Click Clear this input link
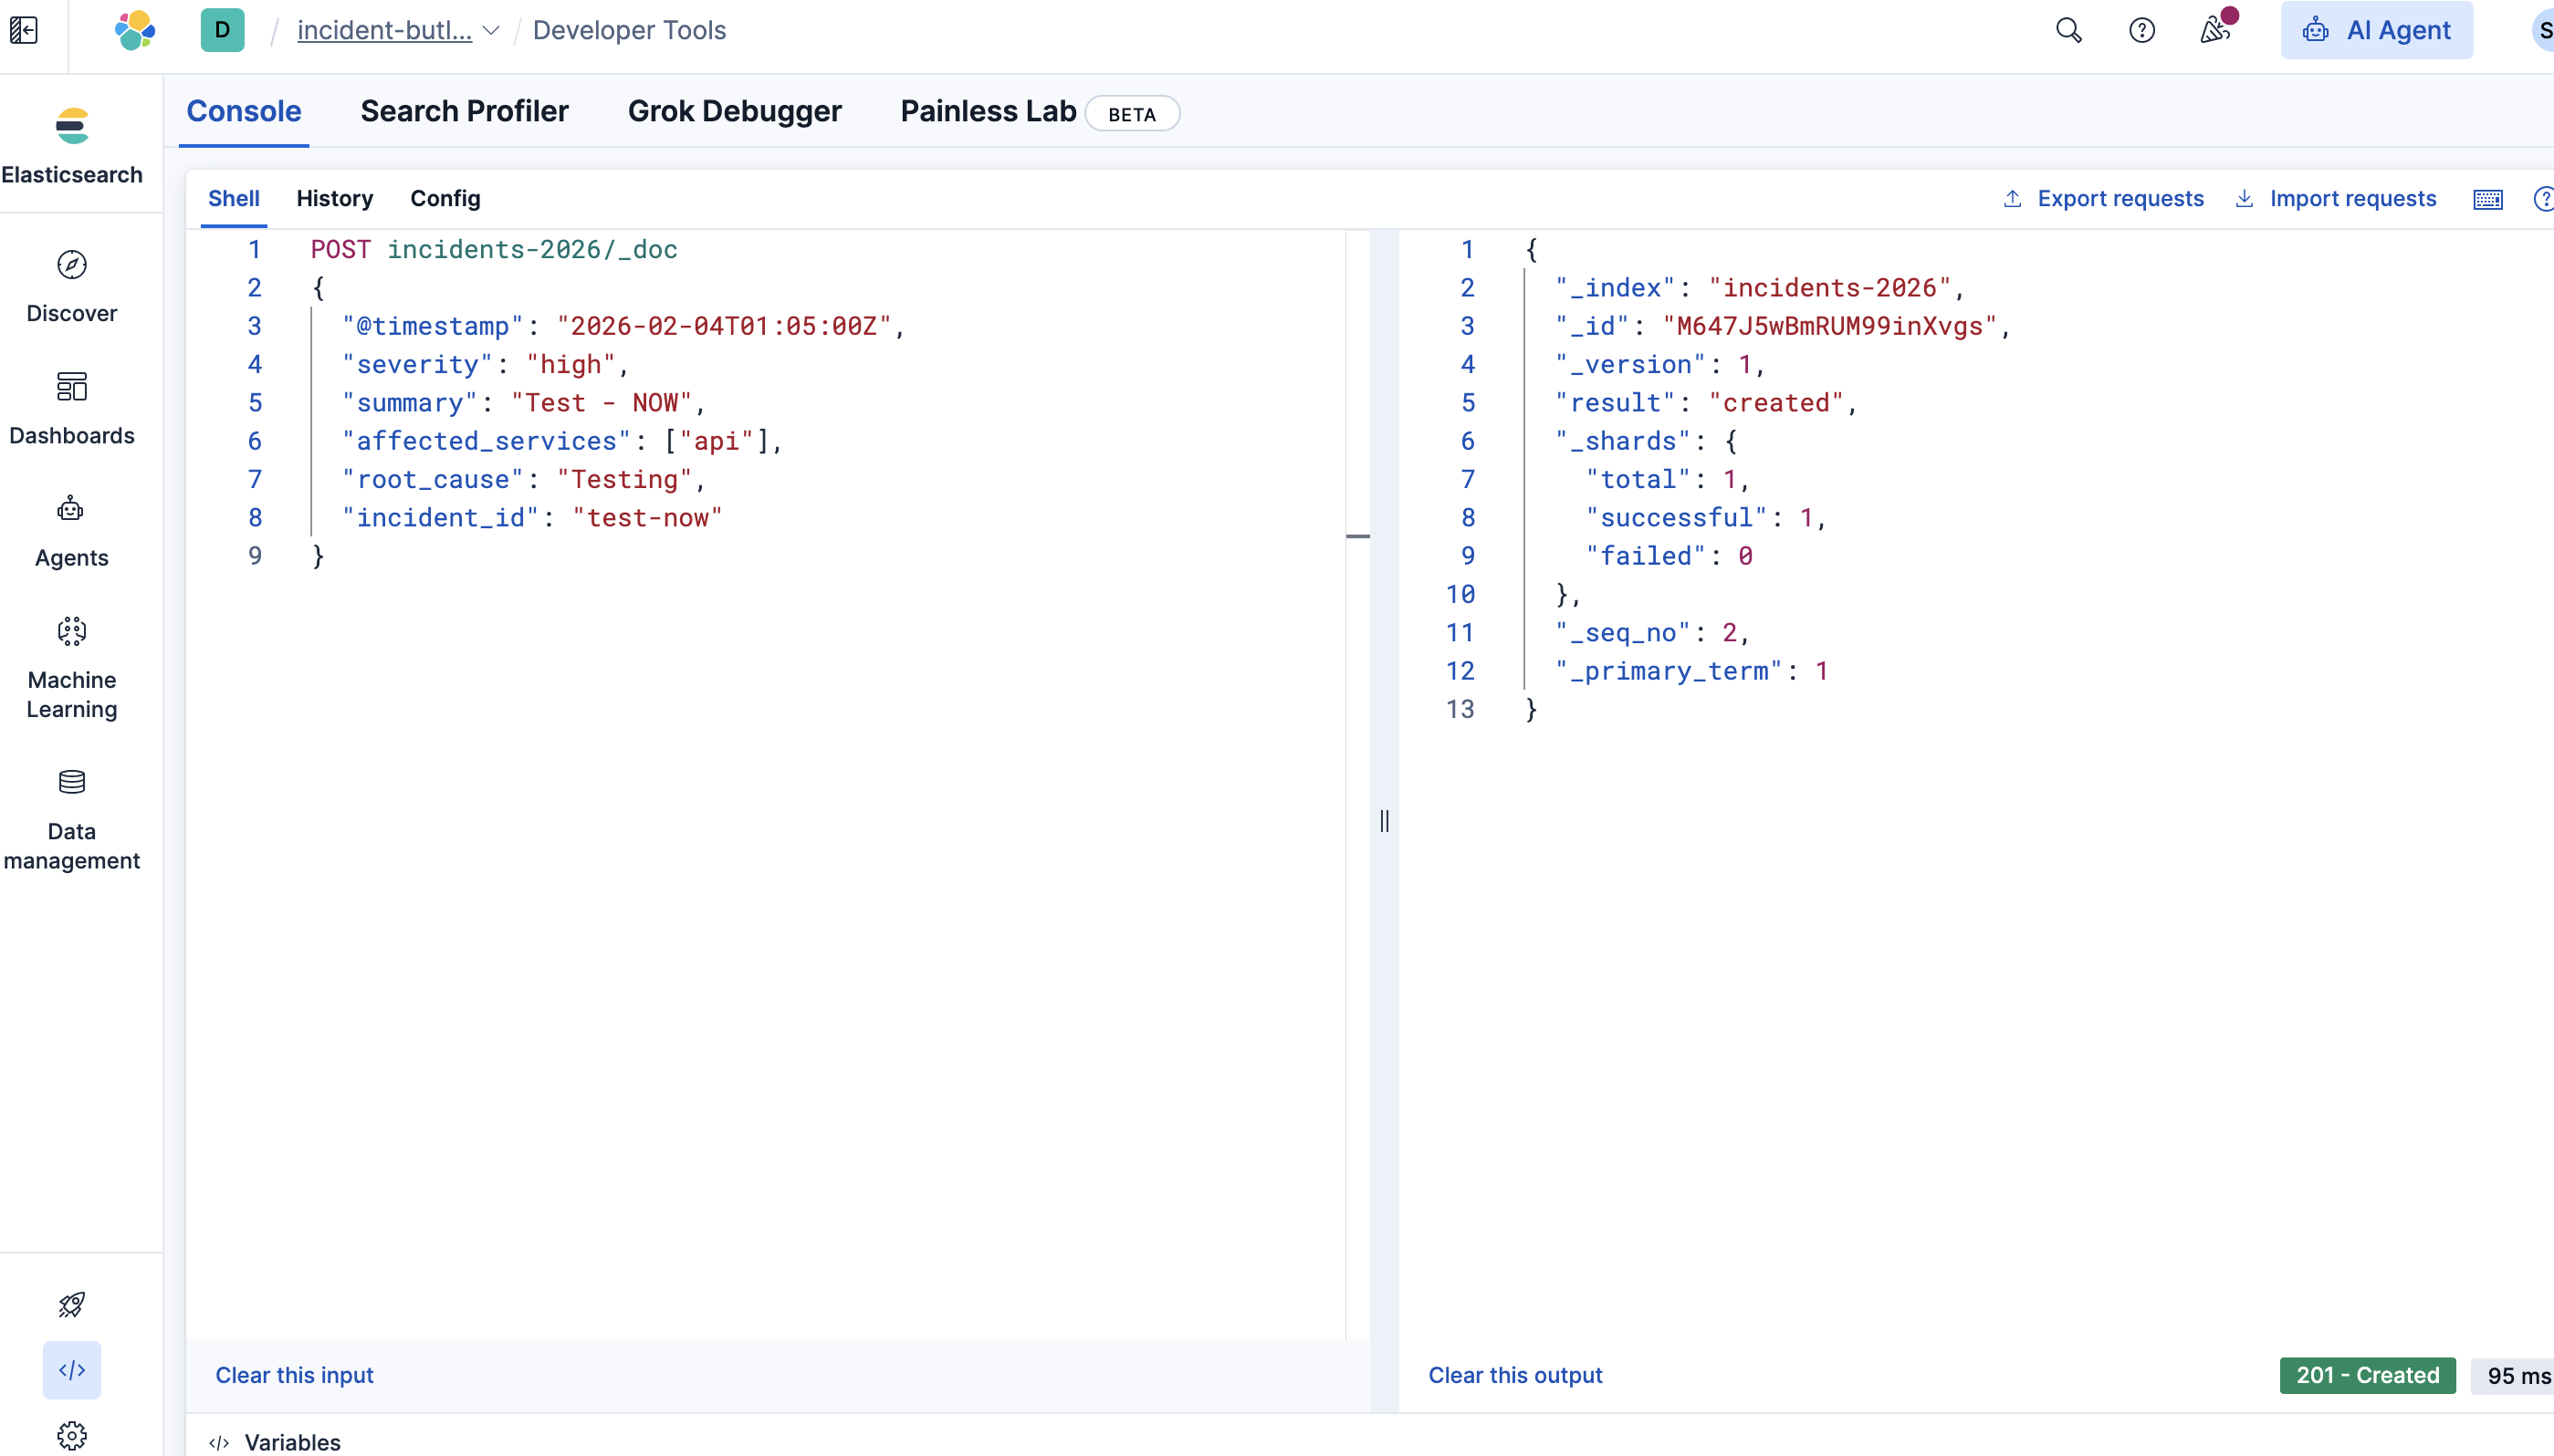The image size is (2554, 1456). [x=294, y=1375]
